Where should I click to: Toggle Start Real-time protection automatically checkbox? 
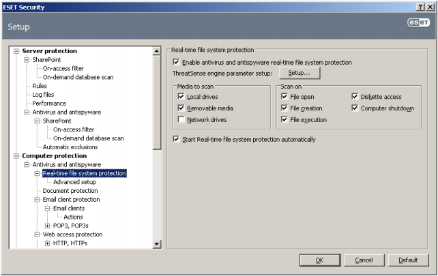(176, 139)
